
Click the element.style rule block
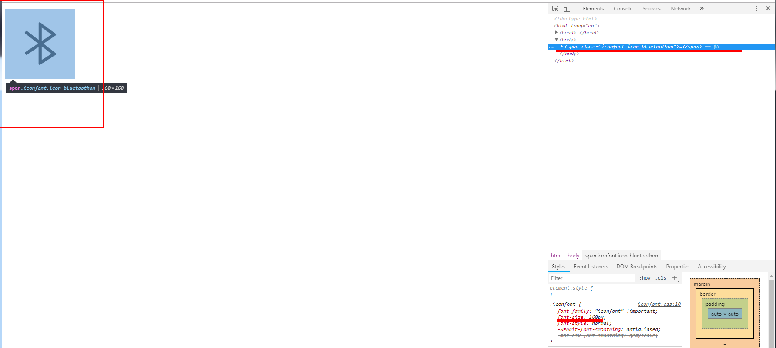615,291
